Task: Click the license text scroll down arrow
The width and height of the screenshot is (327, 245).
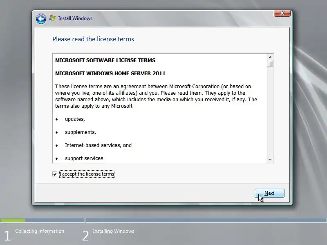Action: [x=270, y=159]
